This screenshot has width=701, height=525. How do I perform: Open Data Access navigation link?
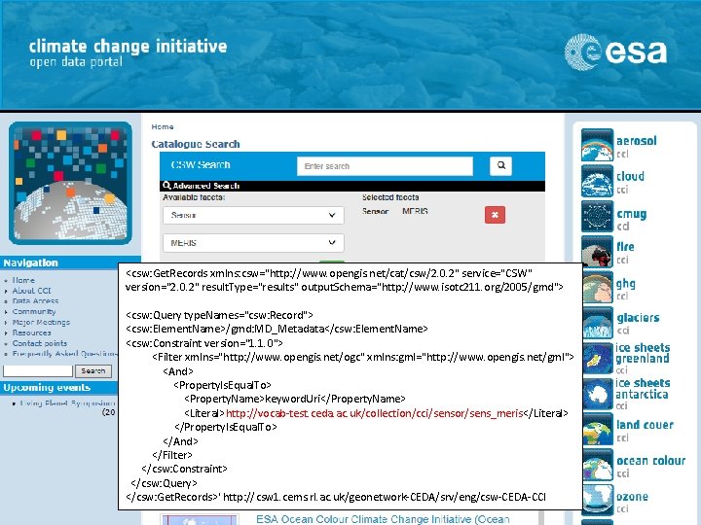pos(35,300)
